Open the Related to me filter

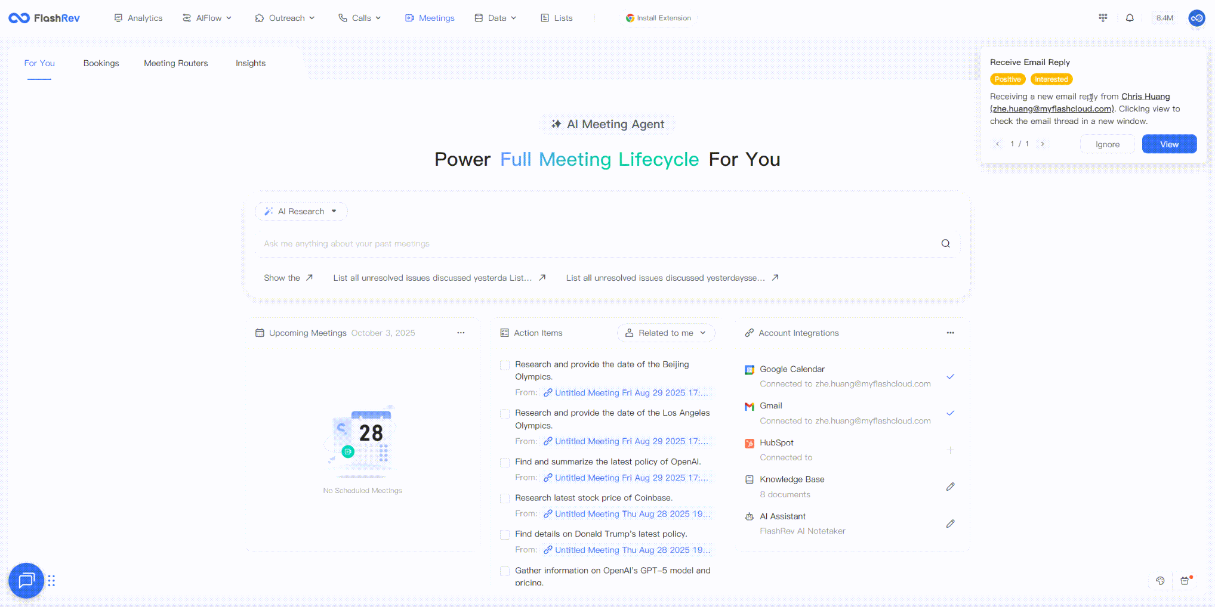[x=665, y=333]
